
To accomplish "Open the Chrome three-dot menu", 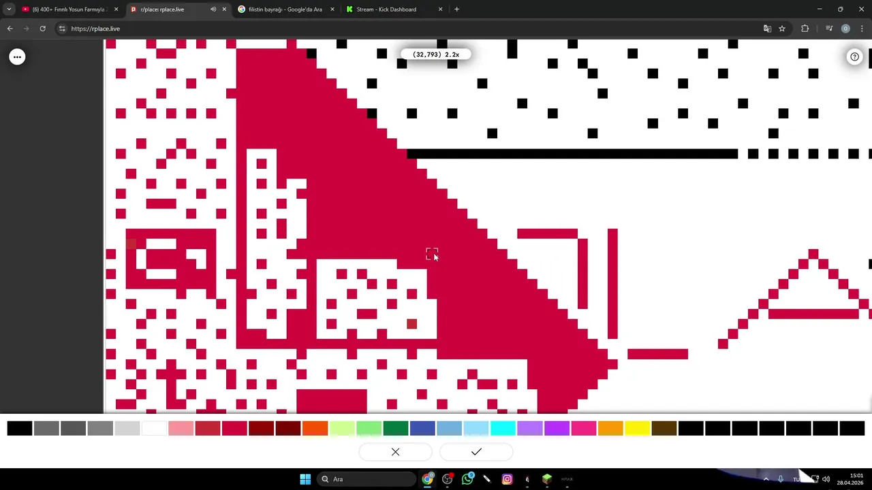I will (x=862, y=29).
